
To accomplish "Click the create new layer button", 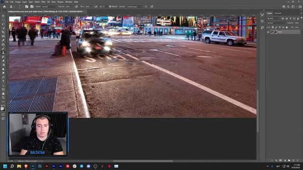I will tap(294, 161).
